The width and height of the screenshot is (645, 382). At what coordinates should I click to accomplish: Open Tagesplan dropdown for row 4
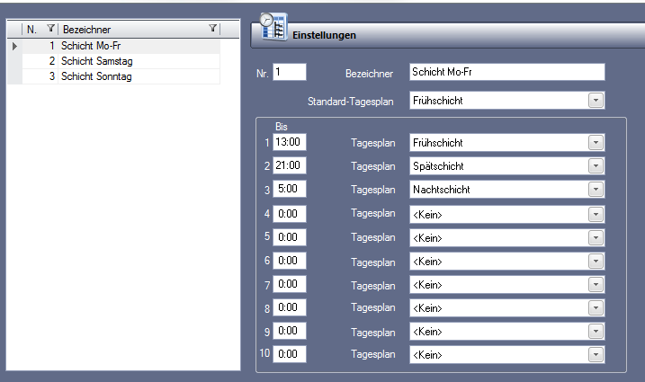(x=596, y=214)
